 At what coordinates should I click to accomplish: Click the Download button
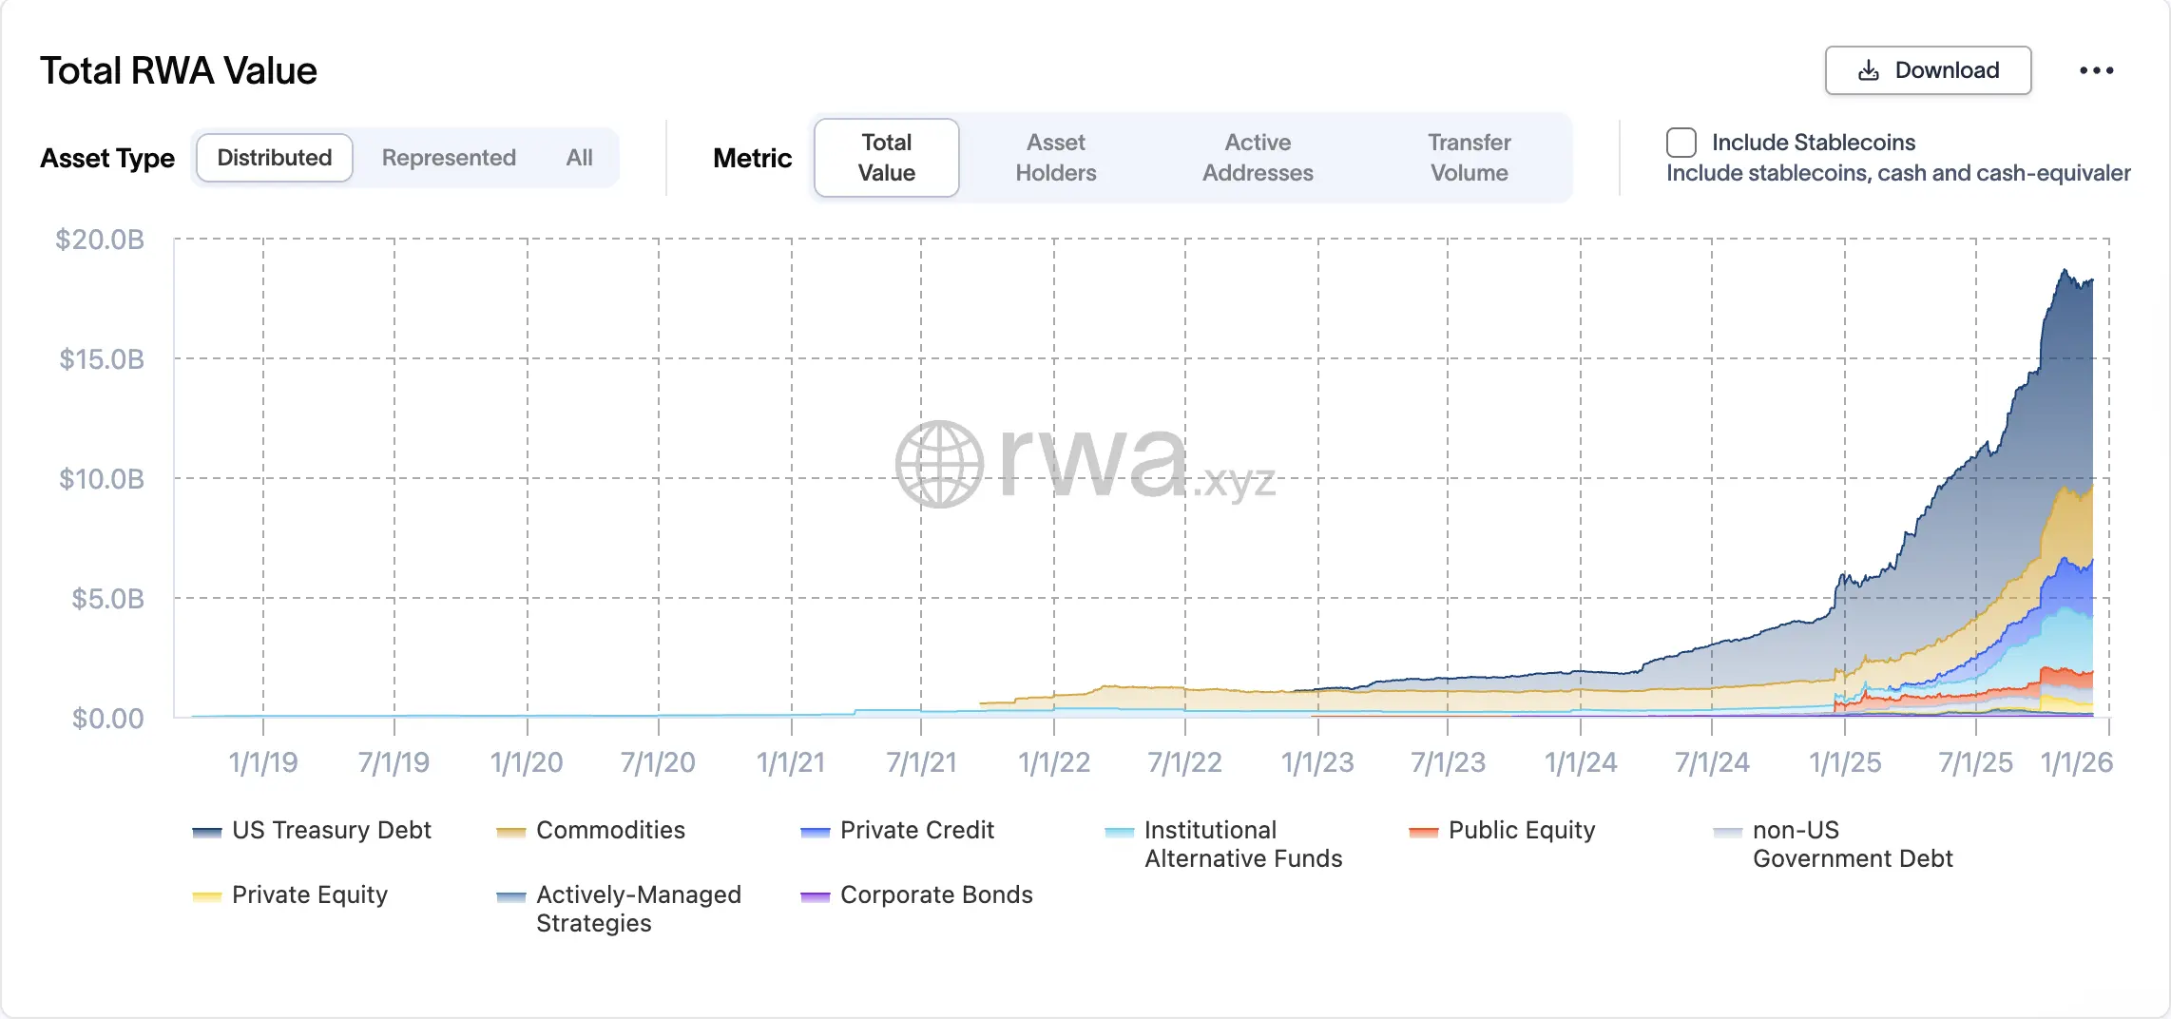point(1928,69)
